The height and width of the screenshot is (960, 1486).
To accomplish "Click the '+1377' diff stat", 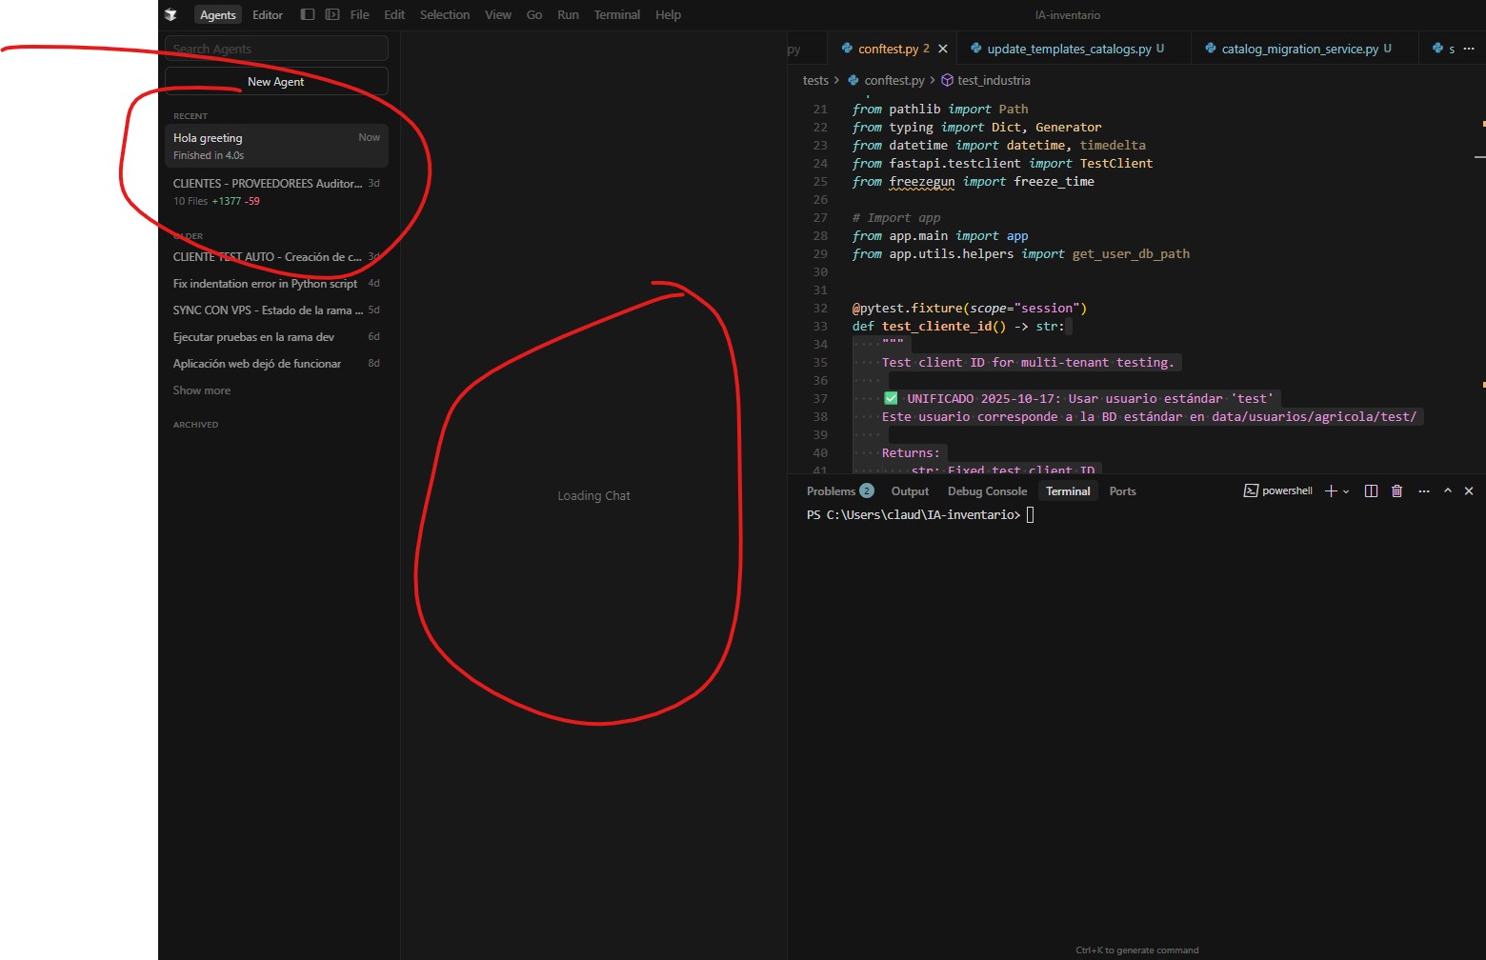I will pyautogui.click(x=227, y=202).
